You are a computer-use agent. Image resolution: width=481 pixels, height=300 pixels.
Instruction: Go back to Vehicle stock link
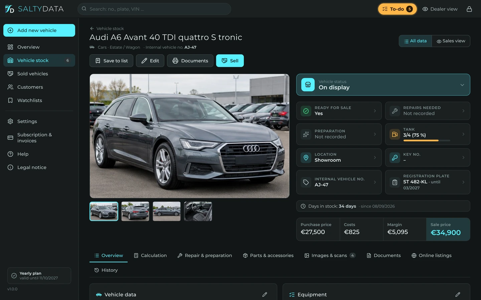[107, 29]
